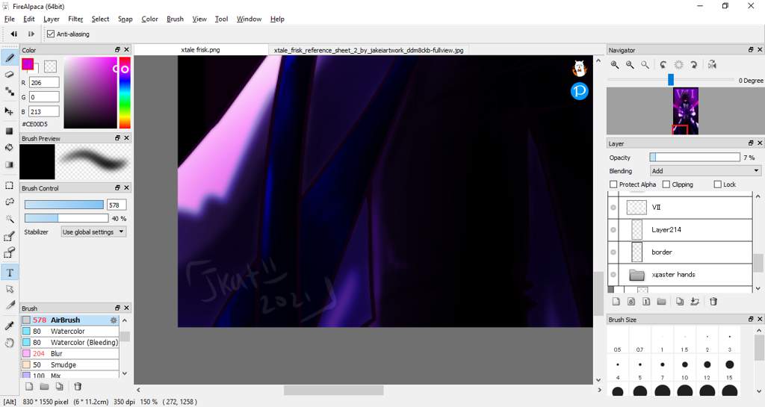
Task: Select the Bucket fill tool
Action: [9, 148]
